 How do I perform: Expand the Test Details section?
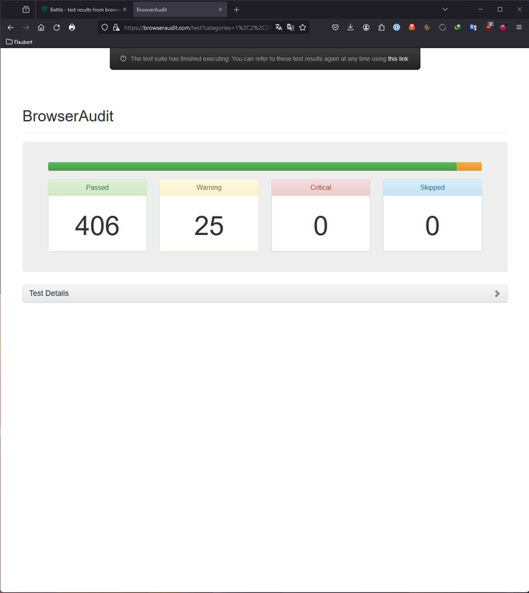click(x=264, y=294)
